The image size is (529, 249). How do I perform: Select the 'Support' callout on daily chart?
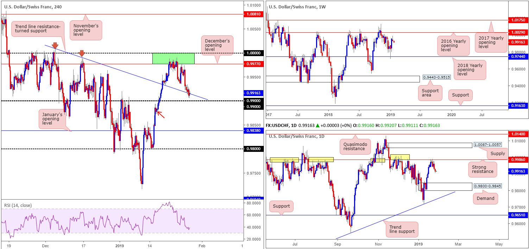[281, 206]
